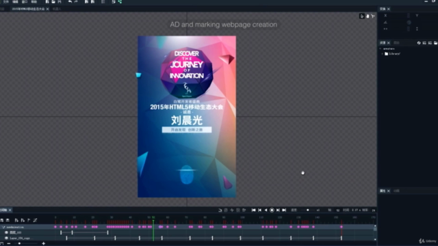Viewport: 438px width, 246px height.
Task: Click the green share icon in toolbar
Action: [120, 1]
